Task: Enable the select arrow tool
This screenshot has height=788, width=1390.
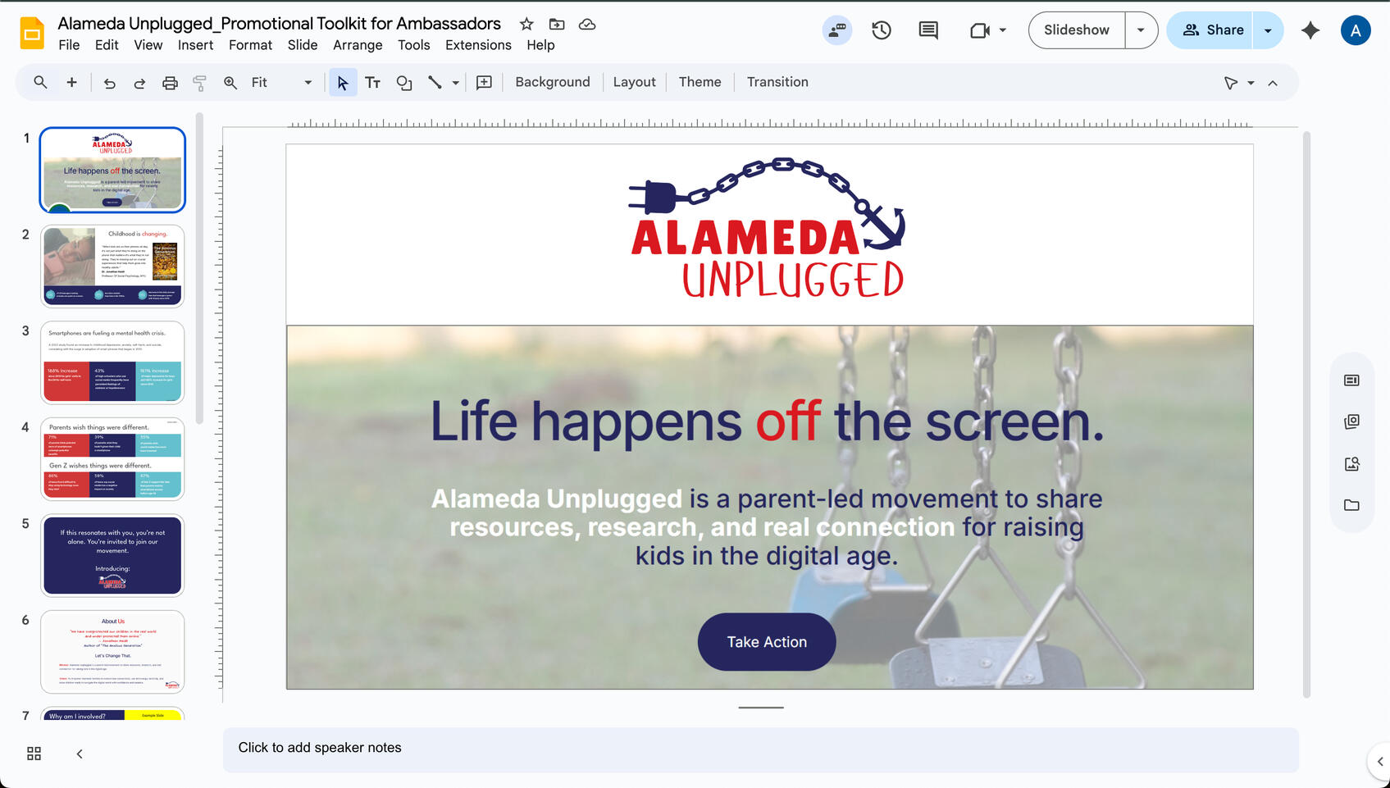Action: click(x=343, y=82)
